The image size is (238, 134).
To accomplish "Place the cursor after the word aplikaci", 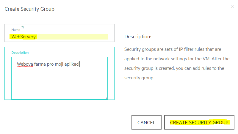I will tap(79, 64).
